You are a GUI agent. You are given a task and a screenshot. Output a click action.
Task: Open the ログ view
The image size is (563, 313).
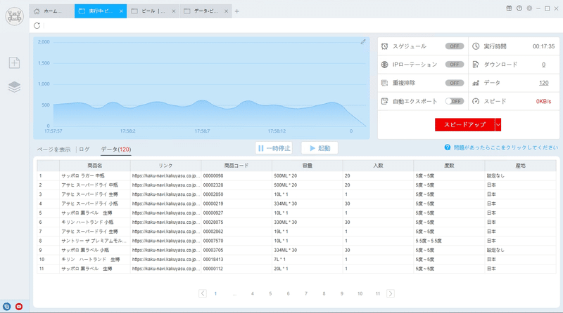(84, 149)
